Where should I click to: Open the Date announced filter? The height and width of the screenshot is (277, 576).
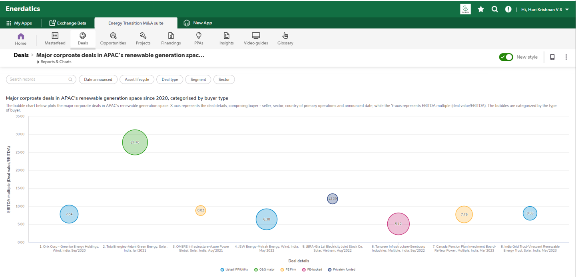[98, 80]
